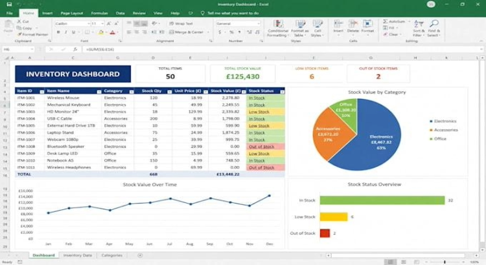The height and width of the screenshot is (265, 486).
Task: Open Item ID column filter dropdown
Action: pos(42,92)
